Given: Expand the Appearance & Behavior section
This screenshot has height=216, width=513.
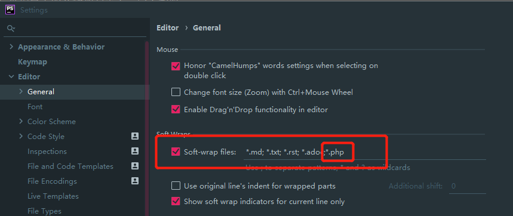Looking at the screenshot, I should pos(11,47).
